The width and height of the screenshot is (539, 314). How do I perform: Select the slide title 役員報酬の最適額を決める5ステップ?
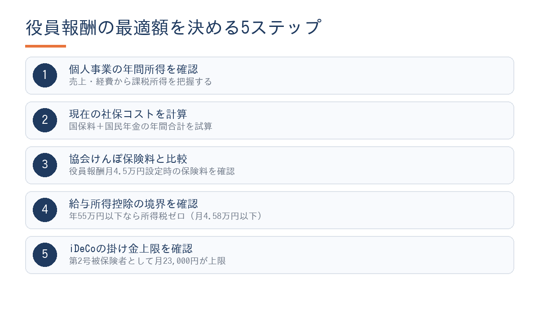(x=174, y=28)
